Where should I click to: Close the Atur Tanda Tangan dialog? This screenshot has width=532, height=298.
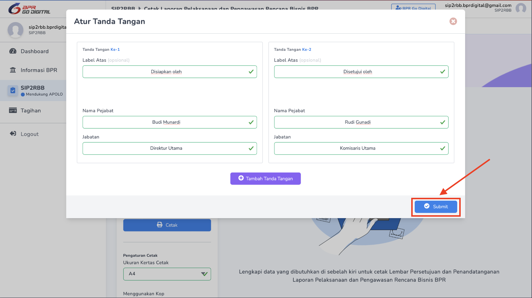(453, 21)
